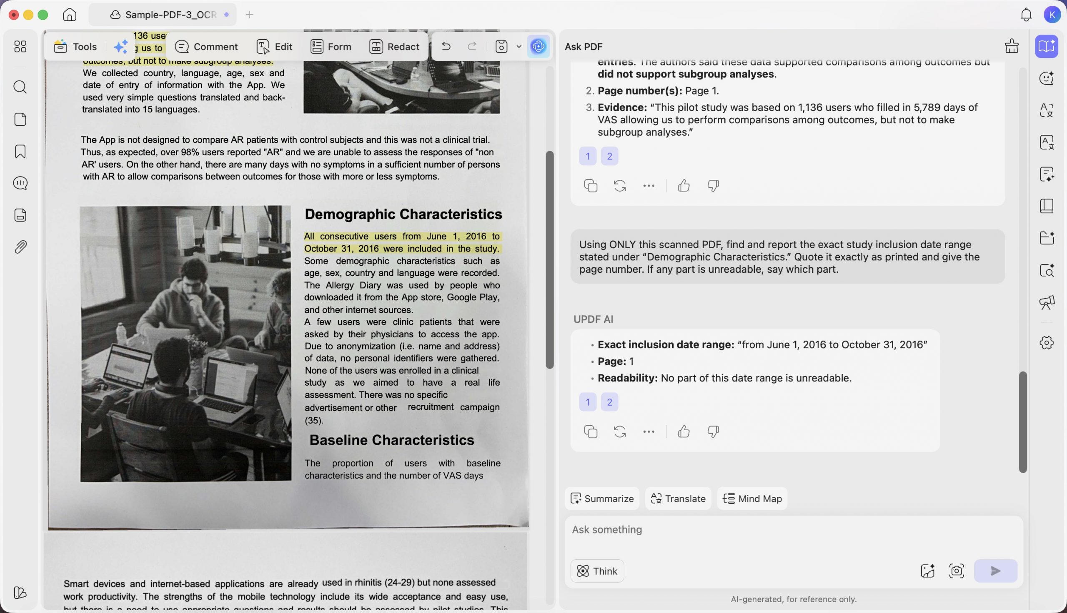Open citation 2 under the Evidence answer
1067x613 pixels.
tap(609, 156)
